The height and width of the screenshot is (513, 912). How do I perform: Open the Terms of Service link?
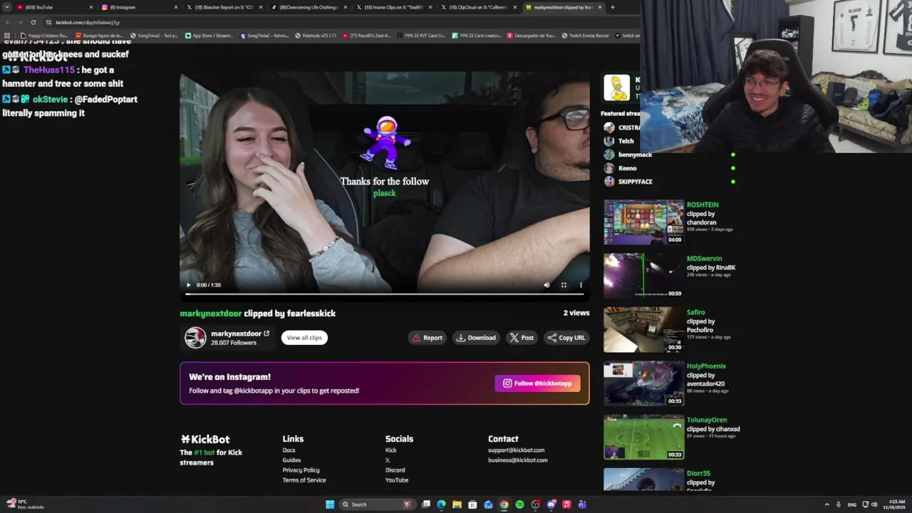(x=304, y=480)
